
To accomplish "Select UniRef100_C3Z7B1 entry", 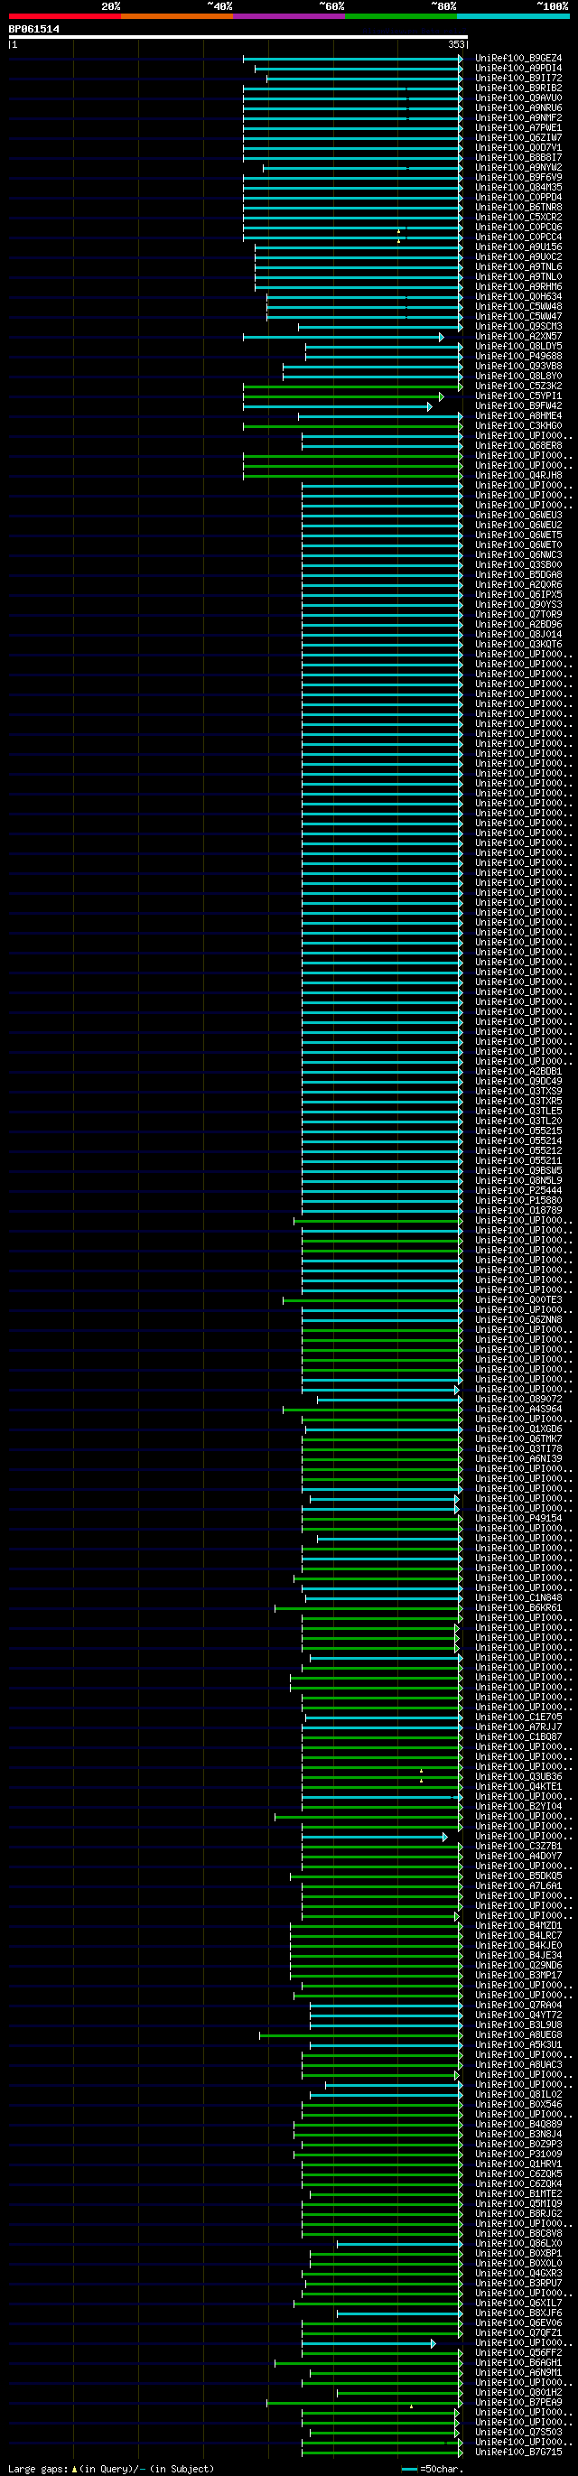I will [518, 1847].
